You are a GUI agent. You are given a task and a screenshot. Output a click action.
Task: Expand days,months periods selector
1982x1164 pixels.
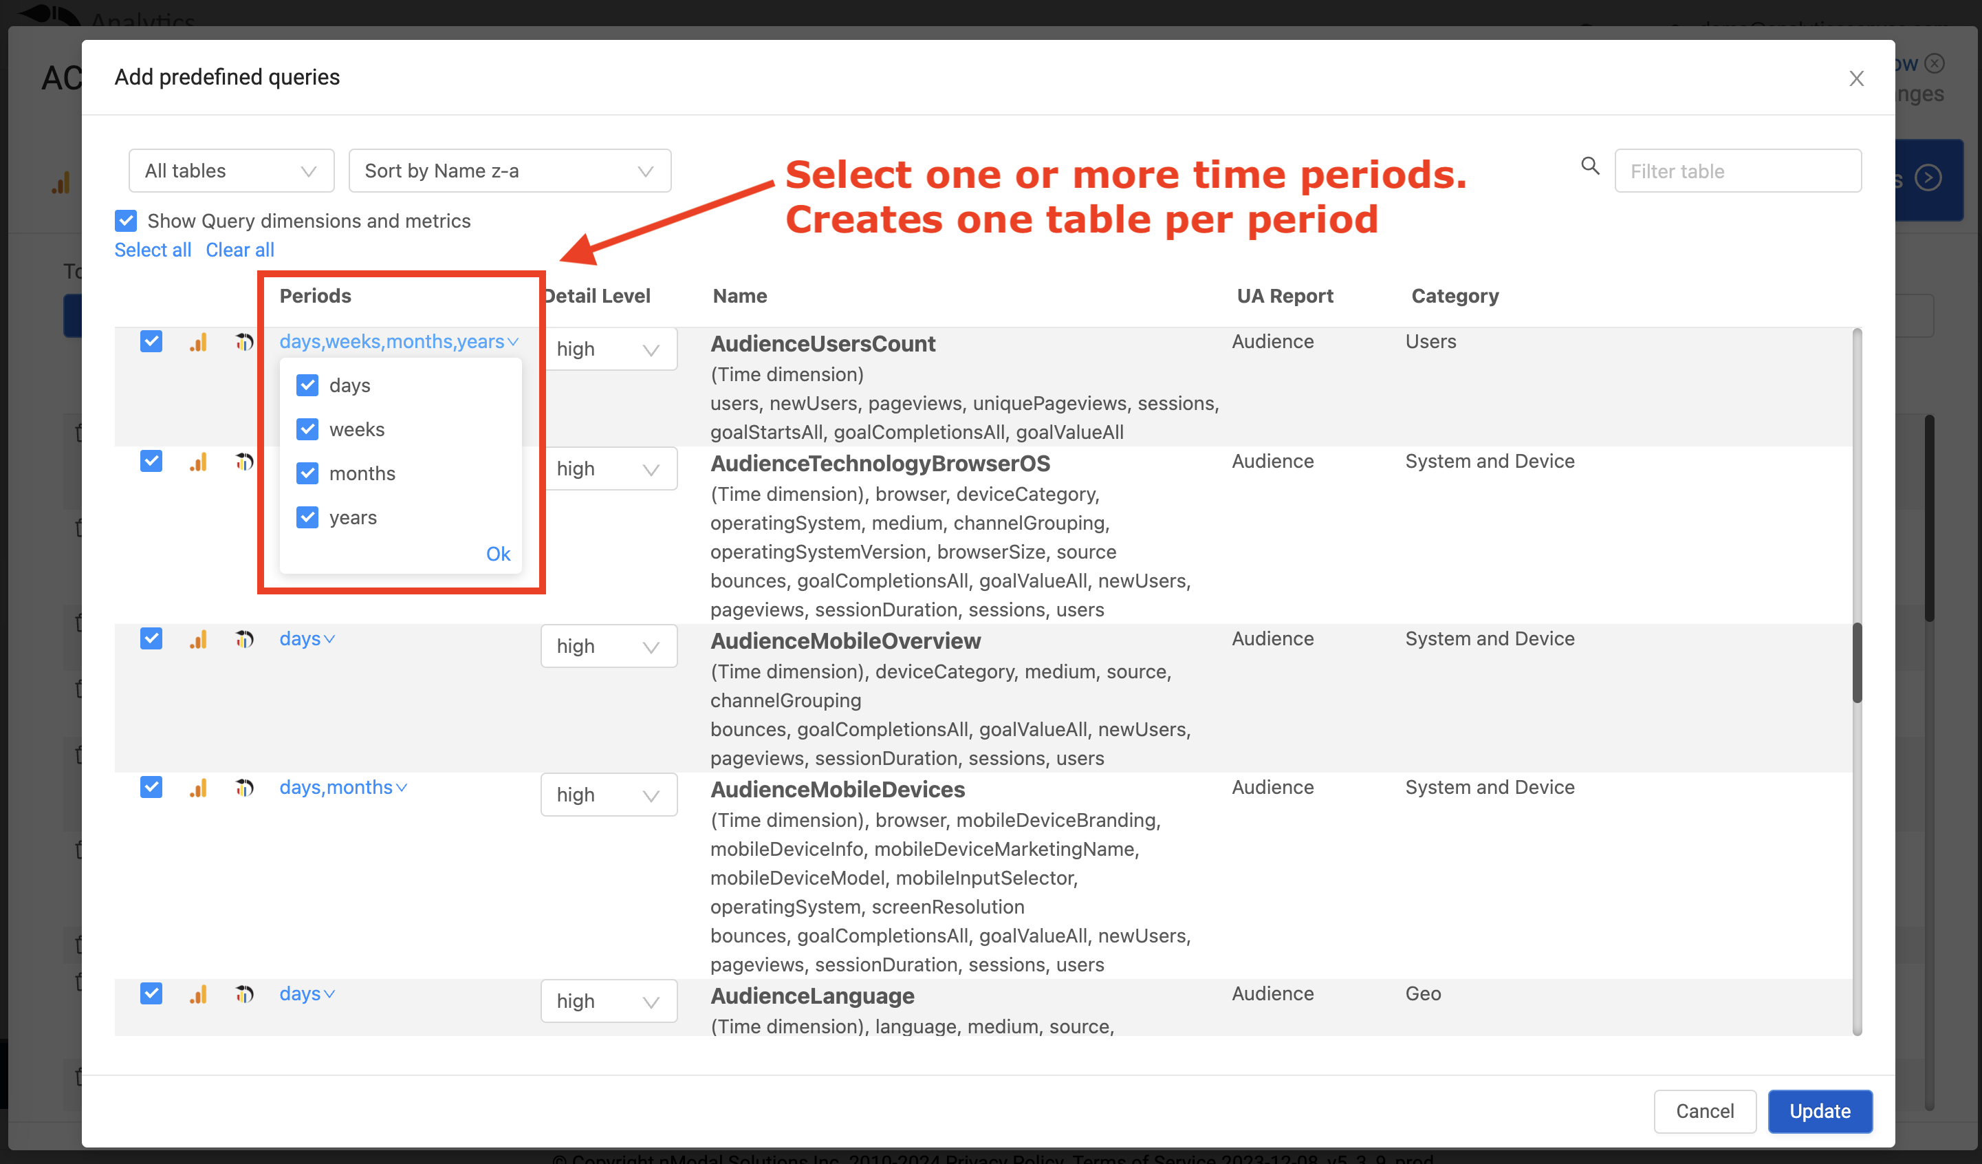click(343, 787)
